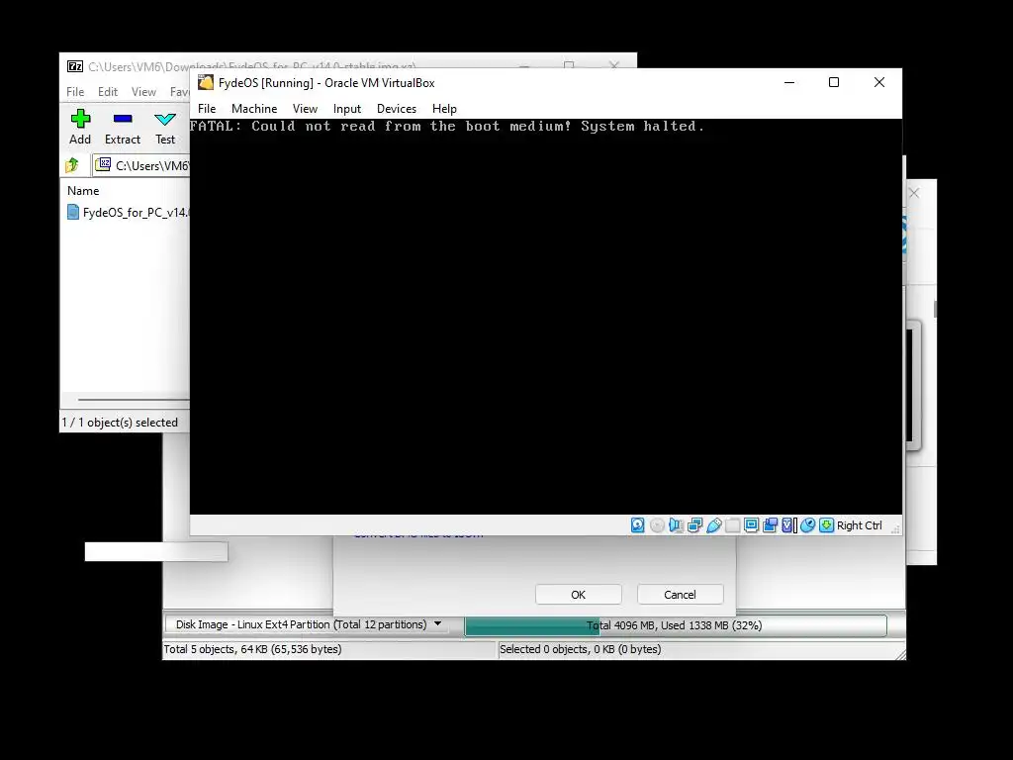Click the 7-Zip address path field
1013x760 pixels.
click(142, 165)
